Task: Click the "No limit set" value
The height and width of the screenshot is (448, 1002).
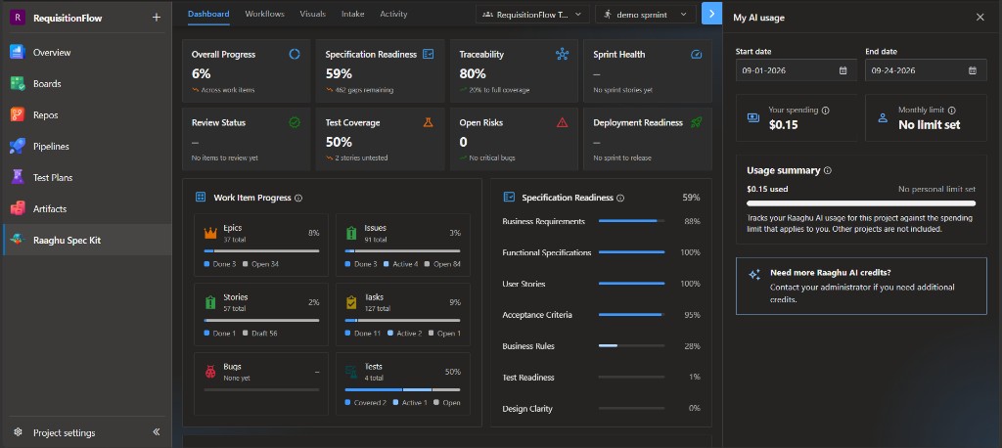Action: click(x=930, y=124)
